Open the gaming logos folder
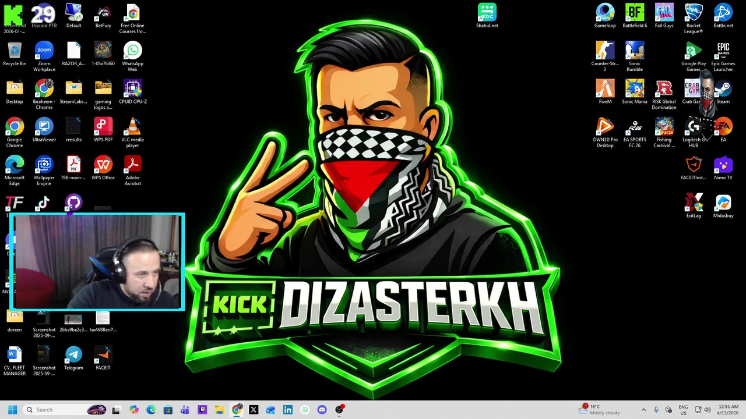 (103, 94)
